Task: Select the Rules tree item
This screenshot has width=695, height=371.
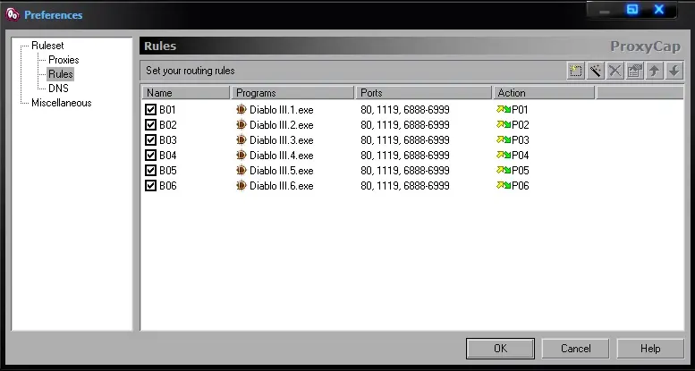Action: [x=60, y=74]
